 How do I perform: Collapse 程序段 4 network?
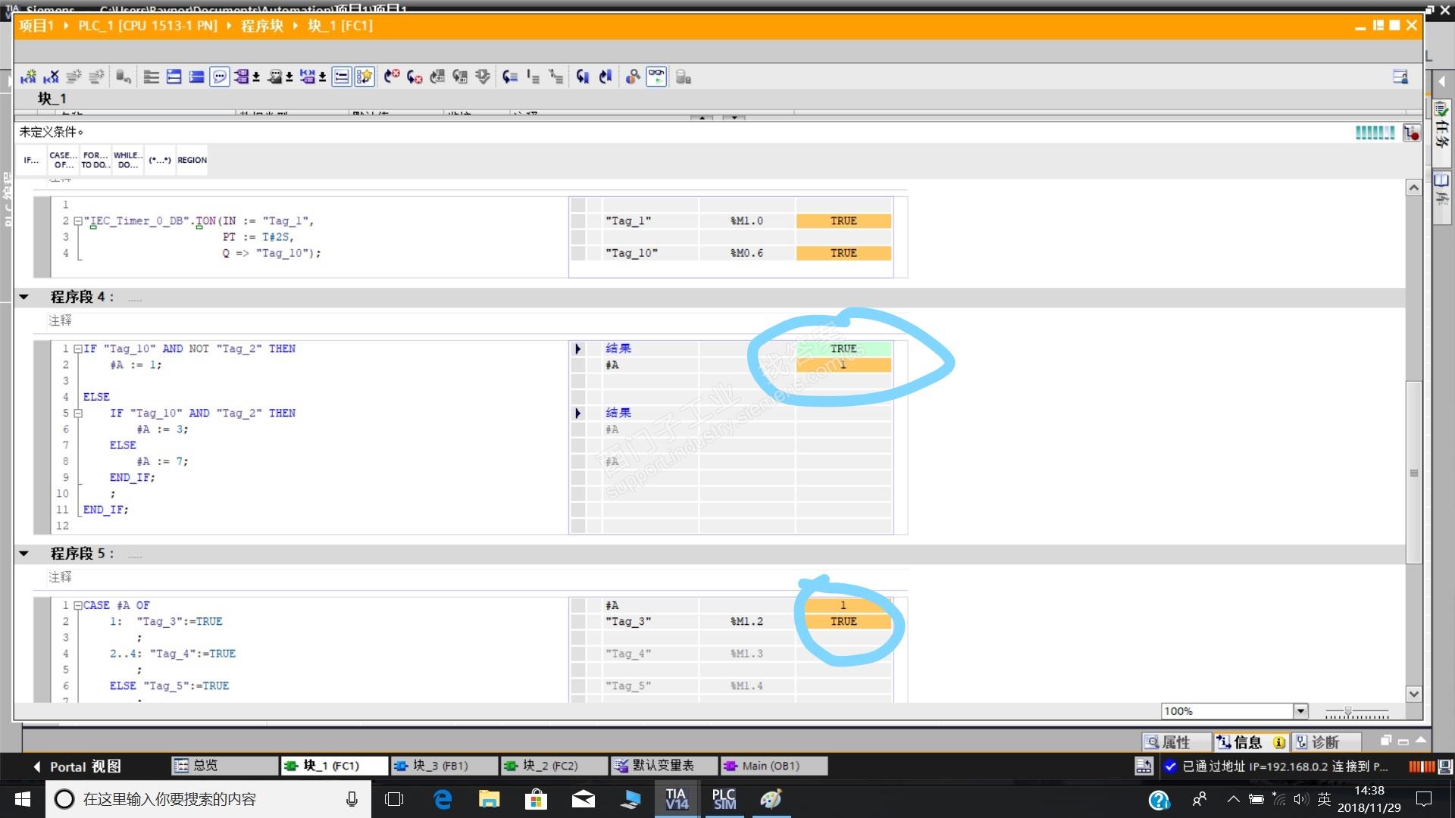24,297
